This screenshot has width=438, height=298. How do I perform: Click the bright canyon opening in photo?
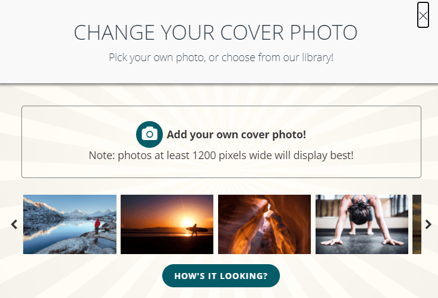[268, 212]
